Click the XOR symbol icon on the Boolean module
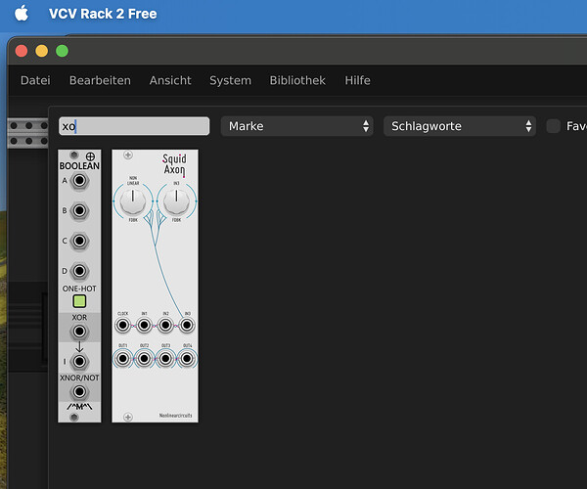Screen dimensions: 587x489 pyautogui.click(x=90, y=156)
